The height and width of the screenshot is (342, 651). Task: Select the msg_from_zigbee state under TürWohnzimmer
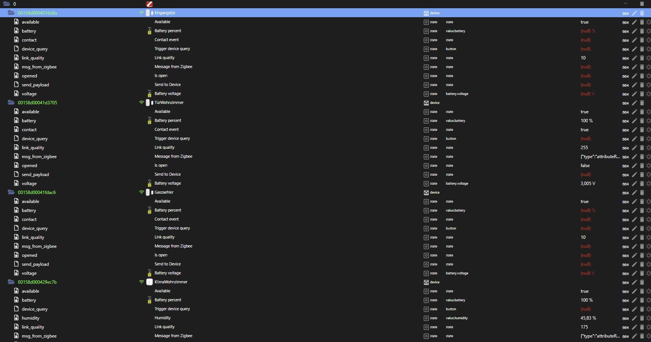pos(39,157)
